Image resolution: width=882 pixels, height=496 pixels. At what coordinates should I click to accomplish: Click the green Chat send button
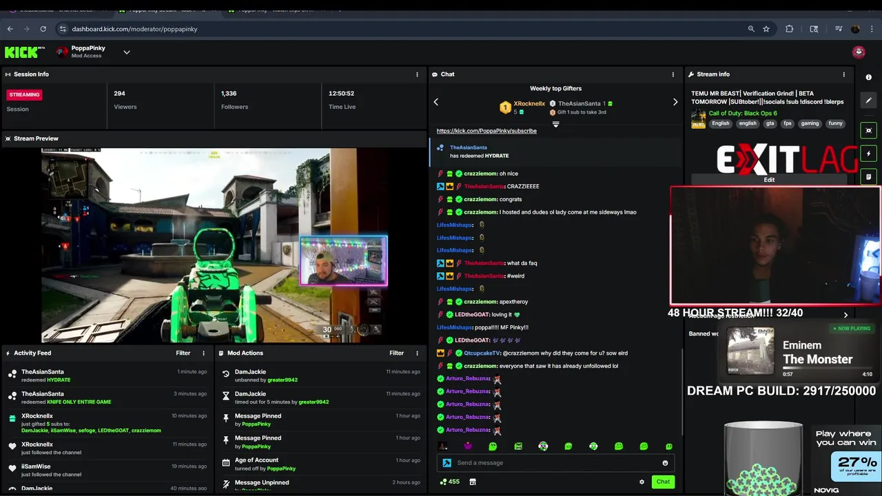663,482
